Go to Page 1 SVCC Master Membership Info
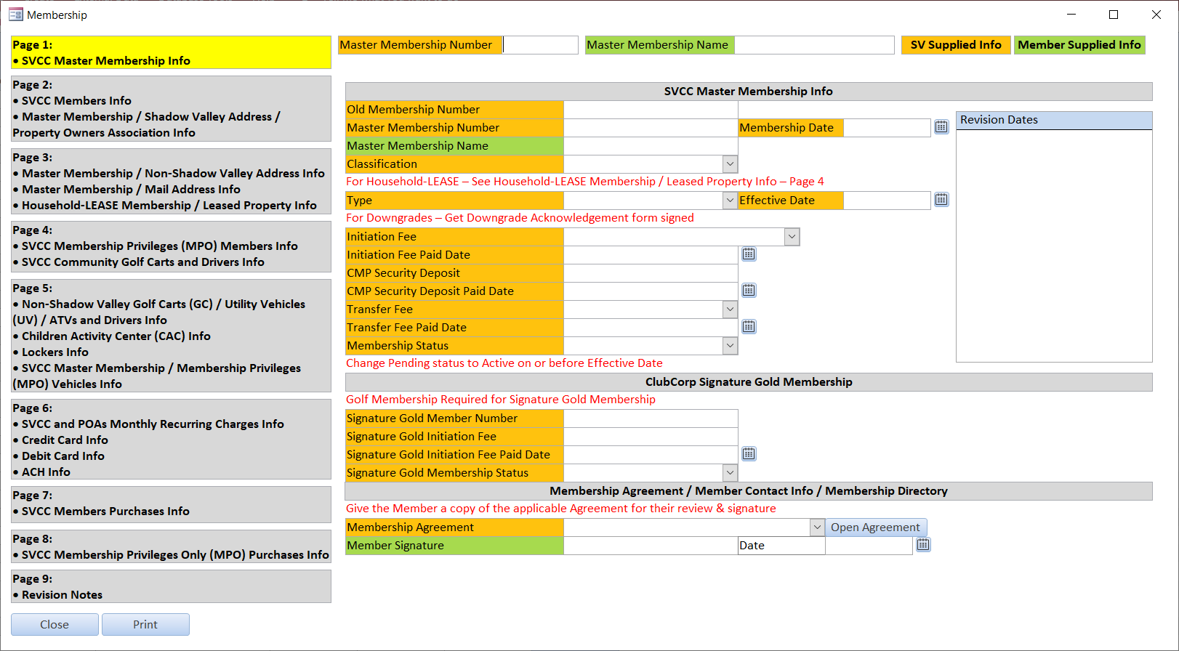The width and height of the screenshot is (1179, 651). pyautogui.click(x=171, y=52)
